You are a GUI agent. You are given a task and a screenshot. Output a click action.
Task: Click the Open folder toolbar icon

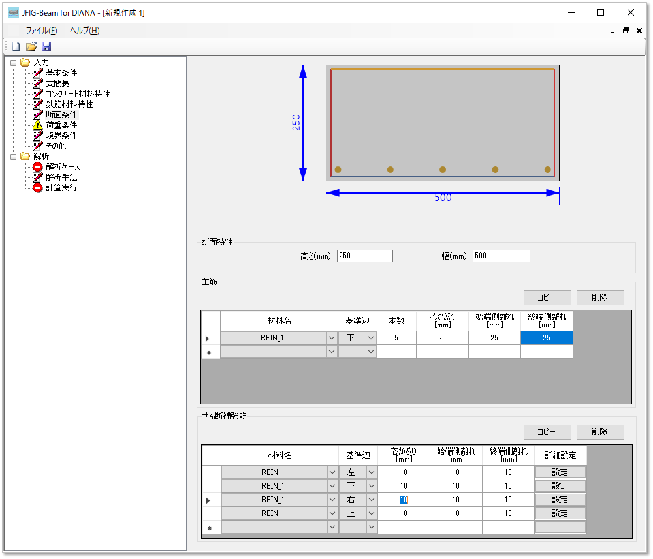[x=31, y=46]
